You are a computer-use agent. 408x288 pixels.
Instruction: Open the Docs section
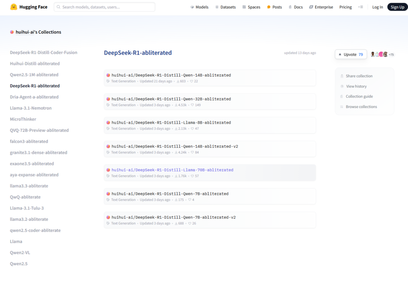pos(296,7)
